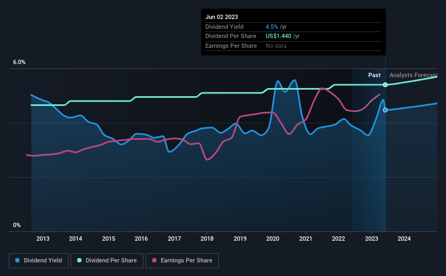Screen dimensions: 446x276
Task: Click the 2013 label on the x-axis
Action: point(43,239)
